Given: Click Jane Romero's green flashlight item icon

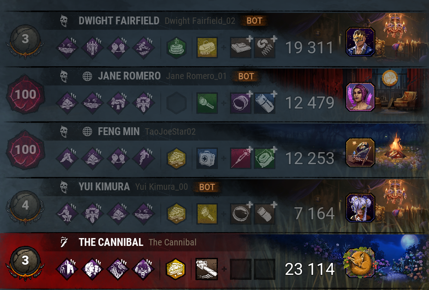Looking at the screenshot, I should coord(207,103).
